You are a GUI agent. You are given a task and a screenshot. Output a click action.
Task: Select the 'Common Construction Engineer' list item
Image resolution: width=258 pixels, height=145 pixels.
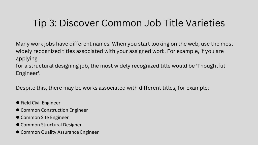point(54,110)
